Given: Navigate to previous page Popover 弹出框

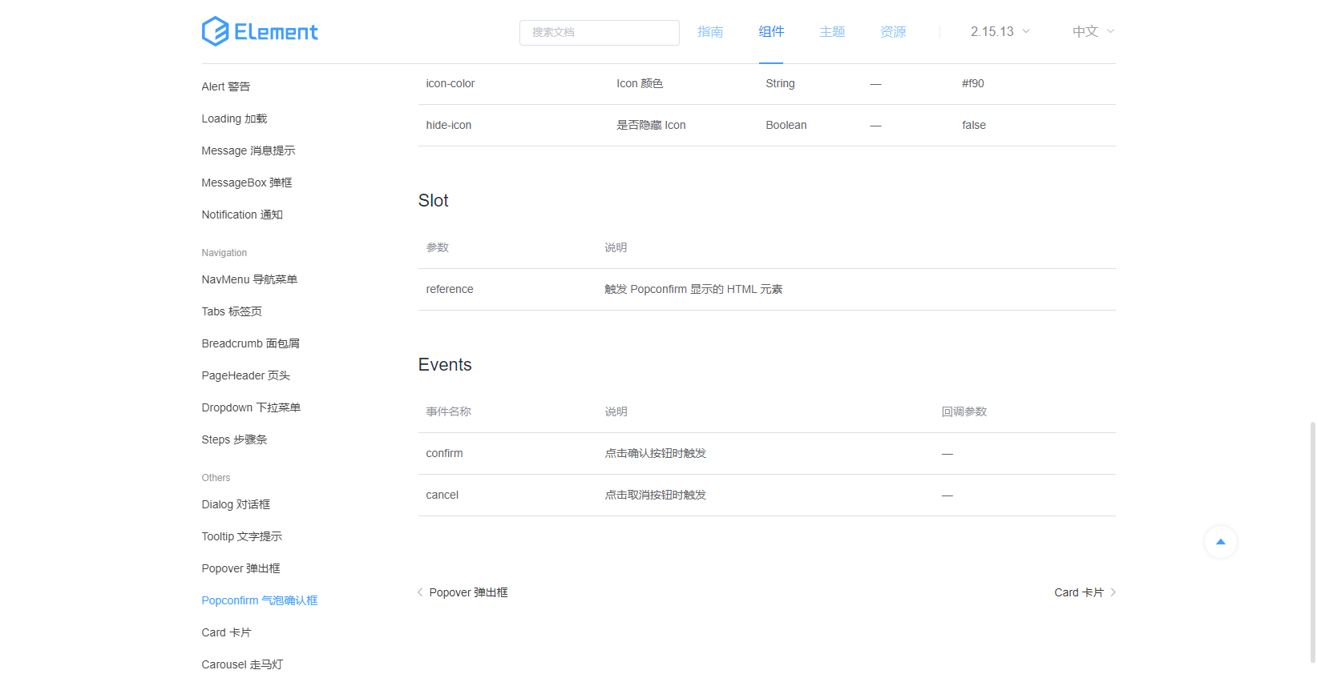Looking at the screenshot, I should pyautogui.click(x=468, y=592).
